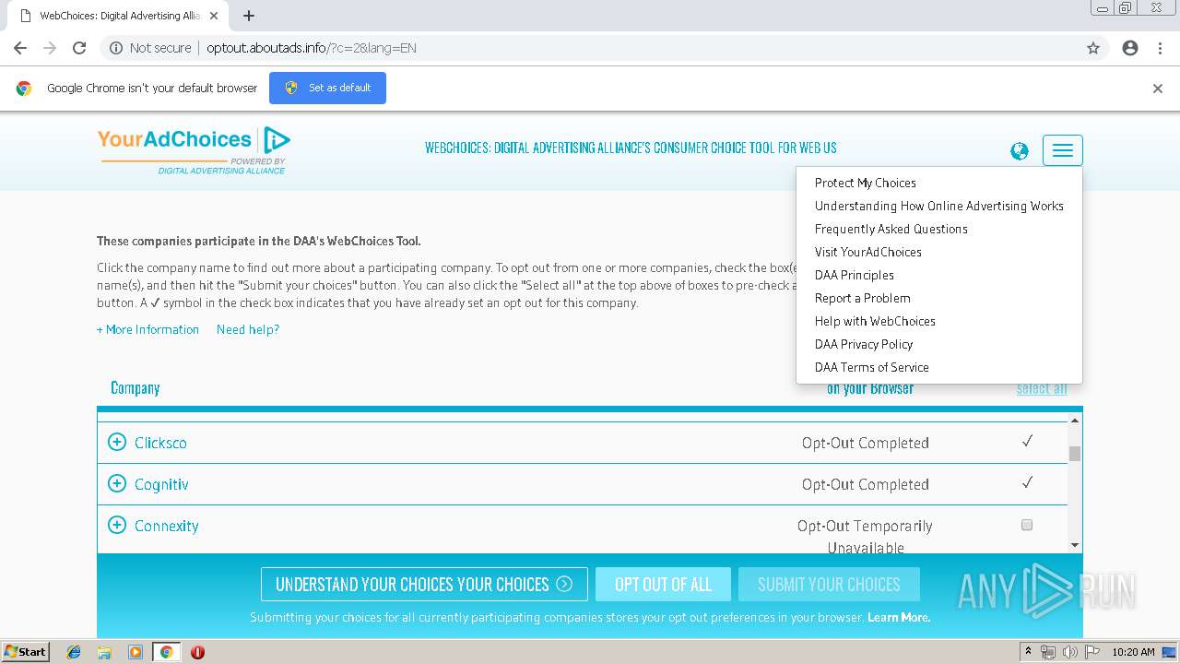Expand the Clicksco company details

coord(117,442)
